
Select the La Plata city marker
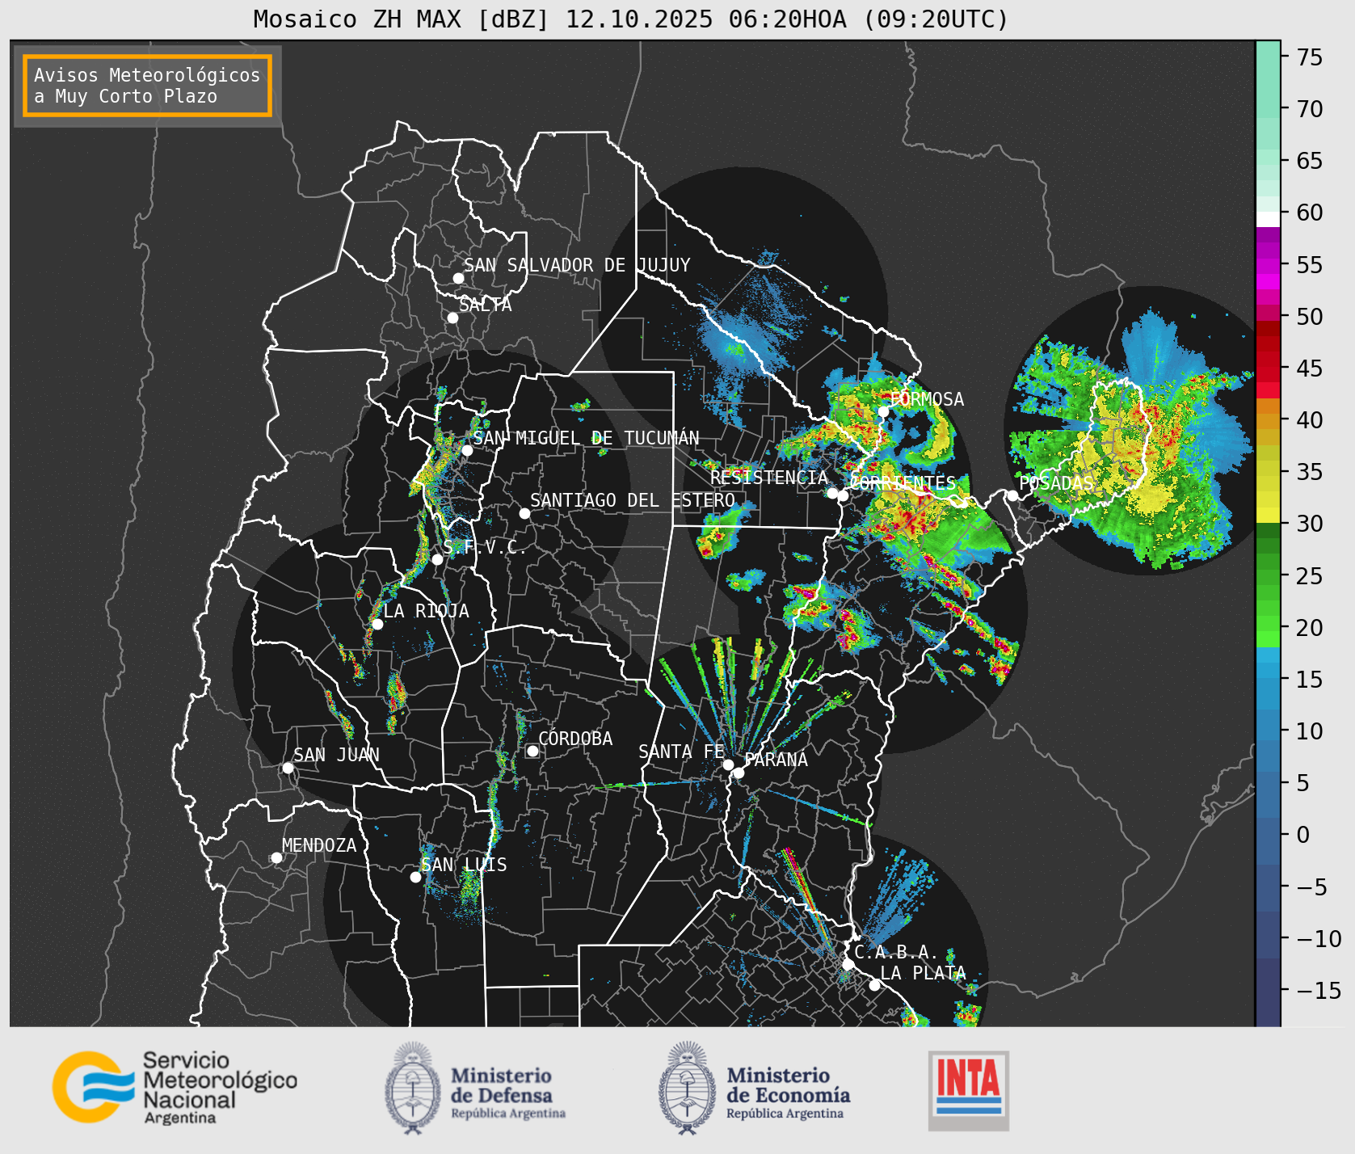tap(874, 984)
